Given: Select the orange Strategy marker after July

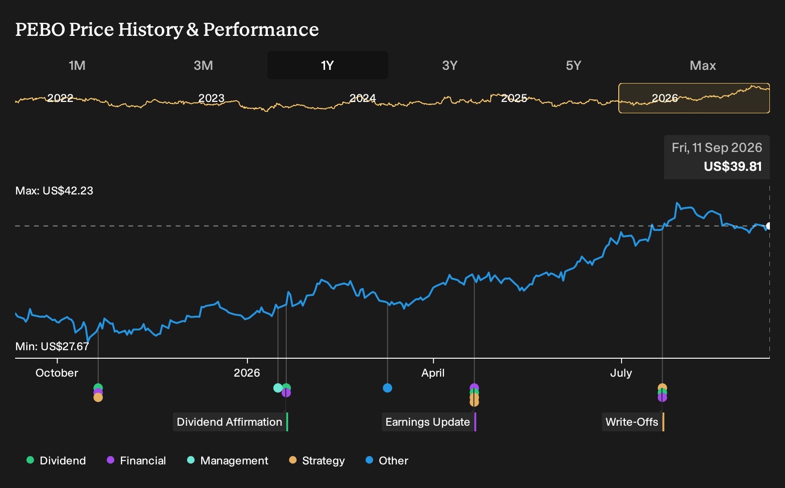Looking at the screenshot, I should pos(662,387).
